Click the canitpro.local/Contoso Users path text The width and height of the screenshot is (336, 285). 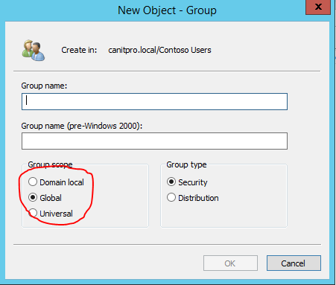tap(159, 50)
